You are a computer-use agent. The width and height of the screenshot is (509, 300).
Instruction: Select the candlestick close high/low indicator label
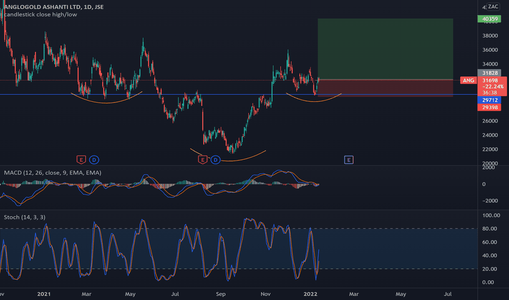click(40, 15)
